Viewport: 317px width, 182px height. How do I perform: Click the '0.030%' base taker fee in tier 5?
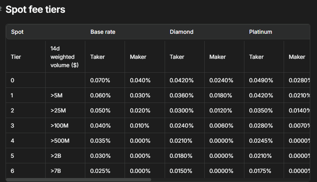click(100, 156)
